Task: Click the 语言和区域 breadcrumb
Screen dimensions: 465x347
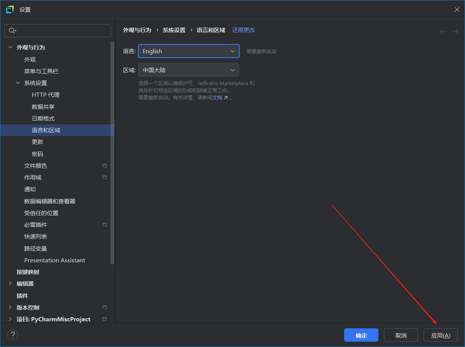Action: point(211,30)
